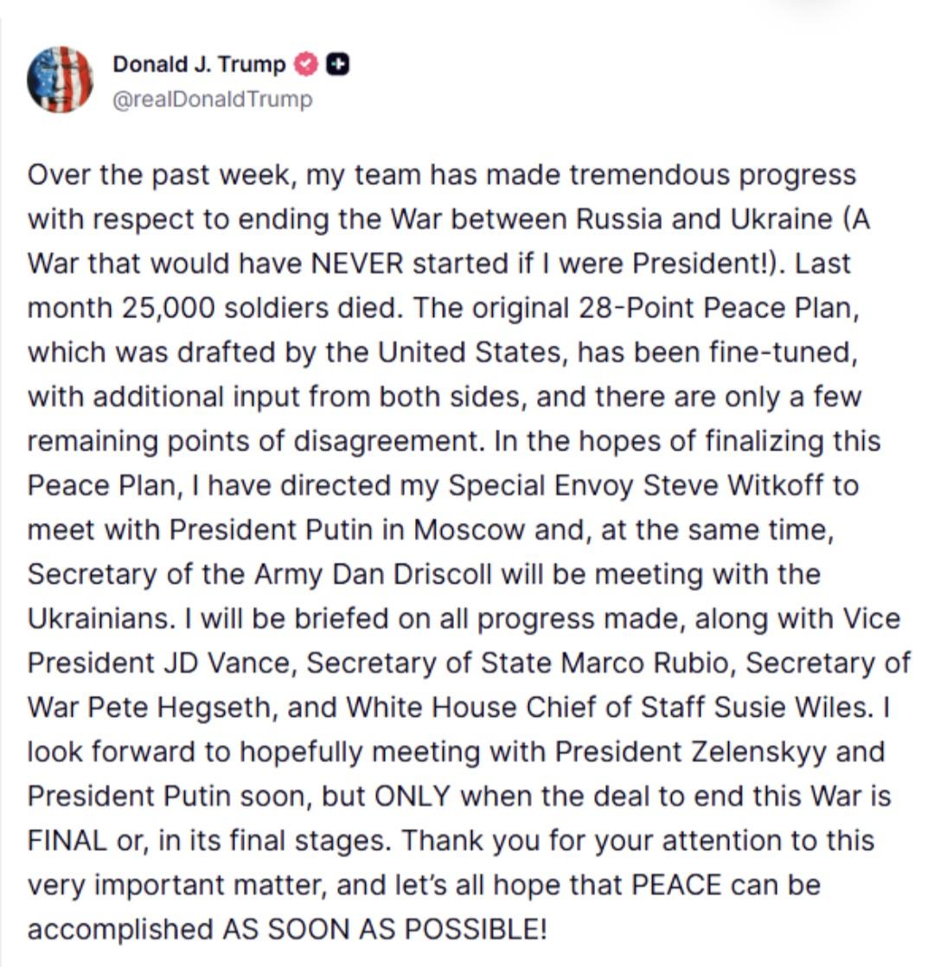Click the name "Marco Rubio" in post
Viewport: 934px width, 967px height.
click(648, 663)
